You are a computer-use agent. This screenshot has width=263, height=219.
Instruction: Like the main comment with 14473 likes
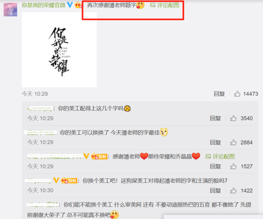[237, 94]
